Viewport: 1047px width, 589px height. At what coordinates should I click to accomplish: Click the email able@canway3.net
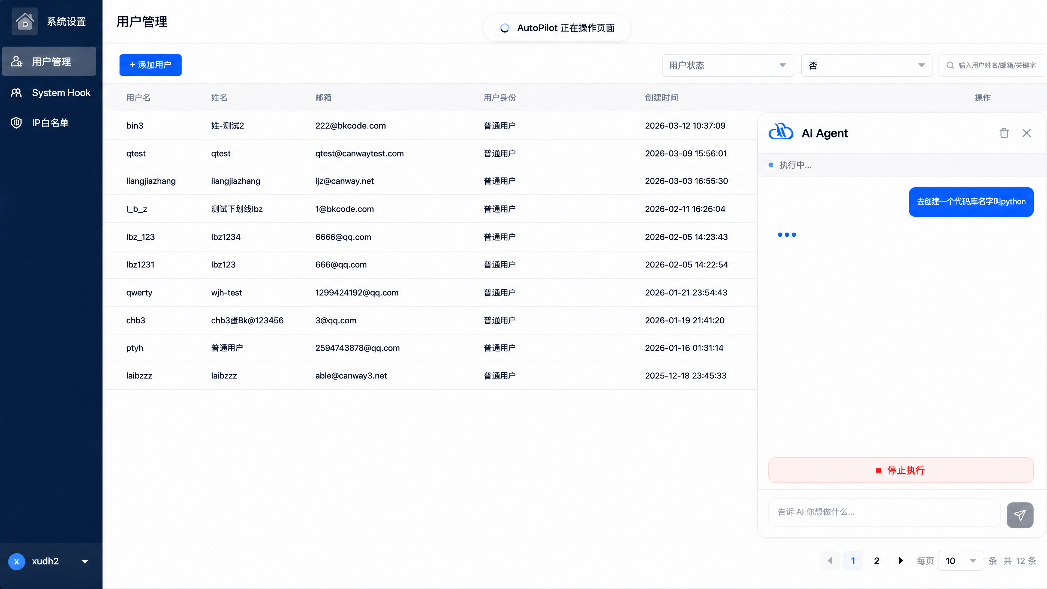coord(351,375)
